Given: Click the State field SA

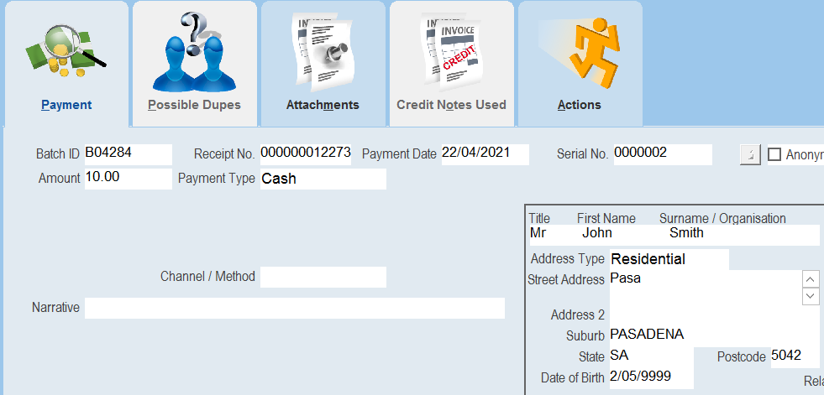Looking at the screenshot, I should [652, 356].
